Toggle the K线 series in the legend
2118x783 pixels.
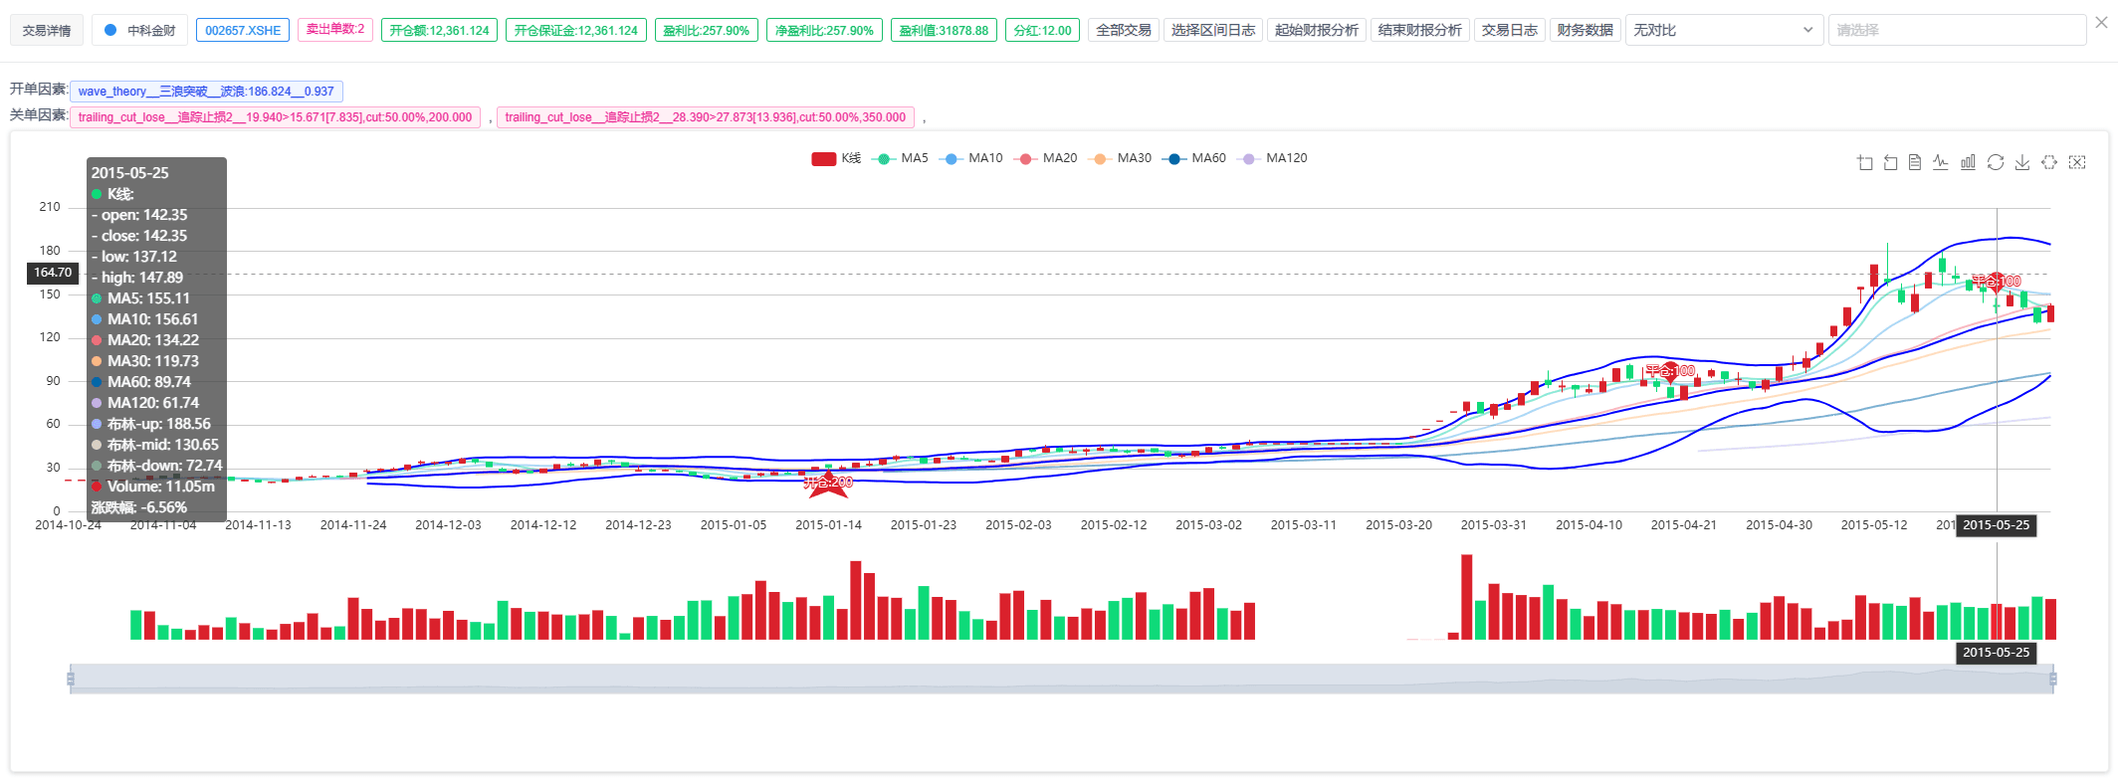click(x=836, y=159)
